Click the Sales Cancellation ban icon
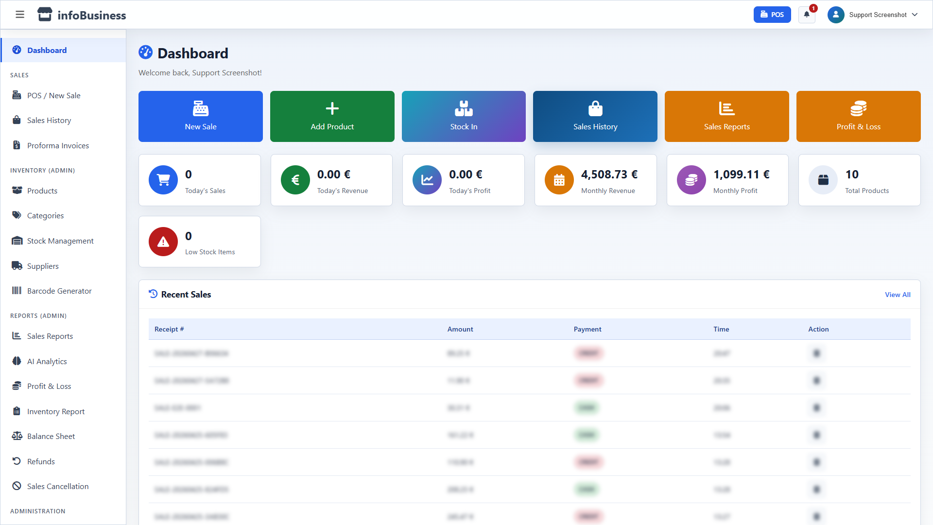This screenshot has height=525, width=933. point(17,486)
